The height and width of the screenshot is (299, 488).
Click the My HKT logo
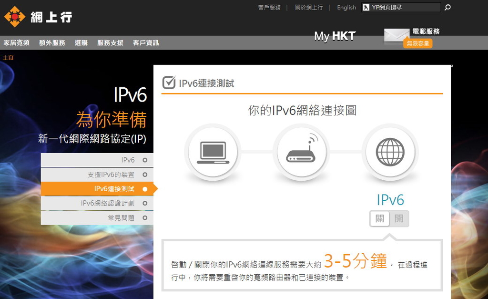pos(335,36)
